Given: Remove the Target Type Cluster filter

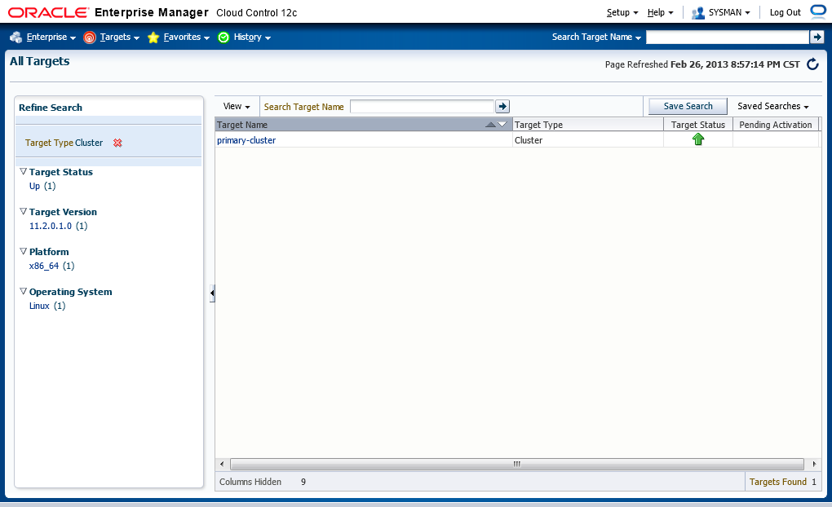Looking at the screenshot, I should (x=117, y=143).
